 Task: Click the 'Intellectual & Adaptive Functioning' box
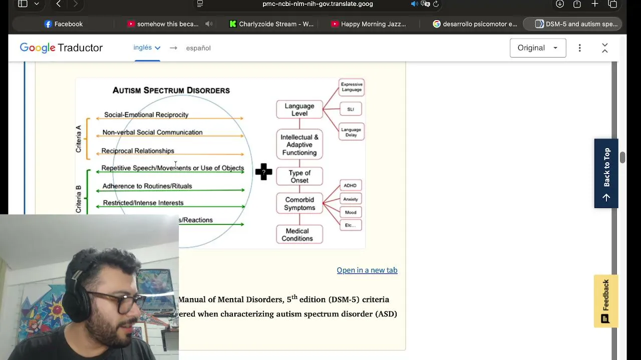pyautogui.click(x=299, y=144)
